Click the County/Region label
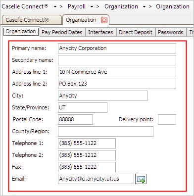194x196 pixels. (31, 131)
